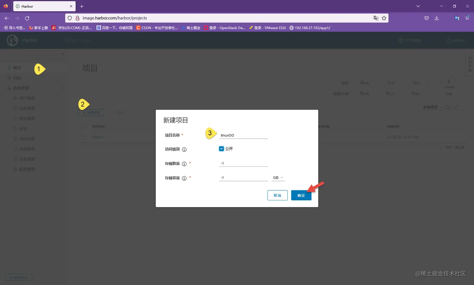Open the 登录 - OpenStack Dashboard bookmark
474x285 pixels.
click(224, 28)
